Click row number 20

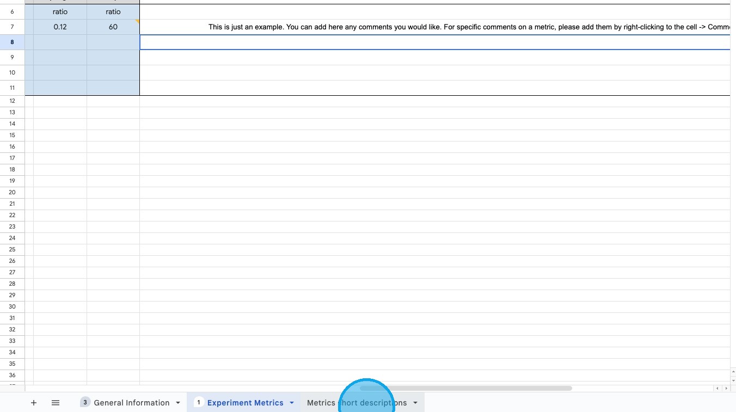pyautogui.click(x=12, y=192)
